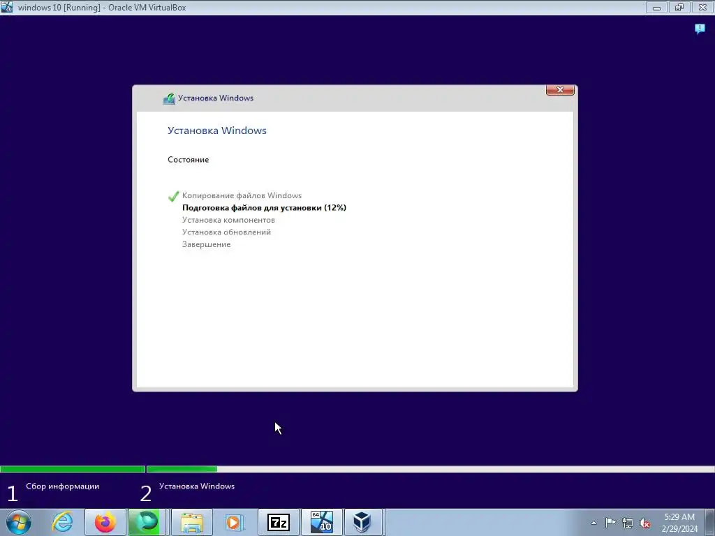This screenshot has width=715, height=536.
Task: Click the second partially filled progress bar
Action: [x=430, y=469]
